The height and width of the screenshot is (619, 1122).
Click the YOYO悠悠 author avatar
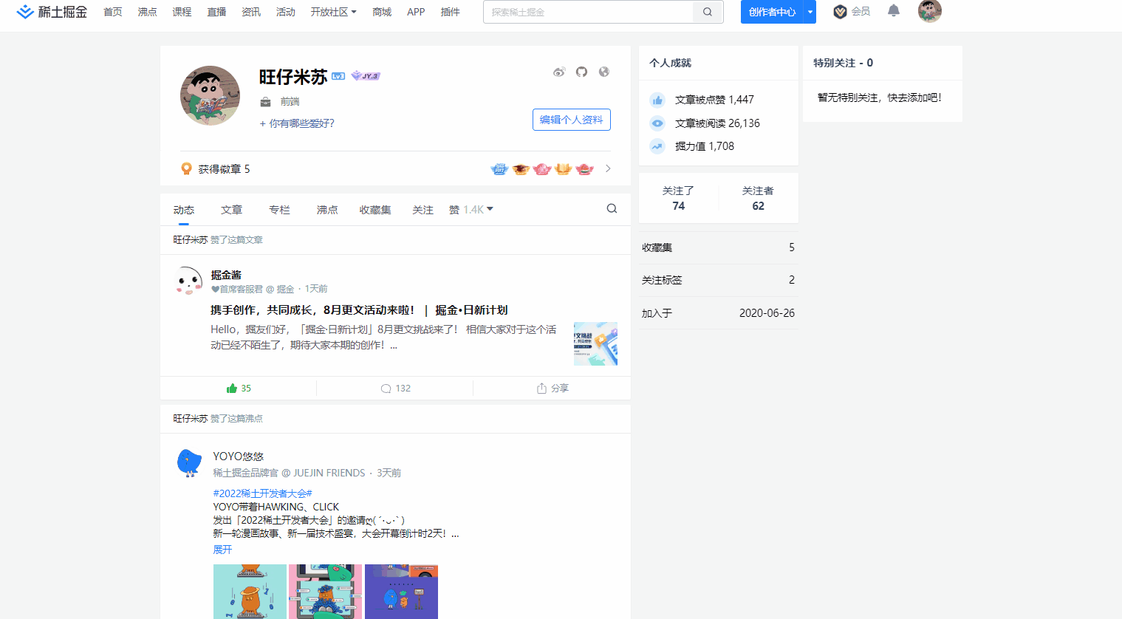click(190, 463)
